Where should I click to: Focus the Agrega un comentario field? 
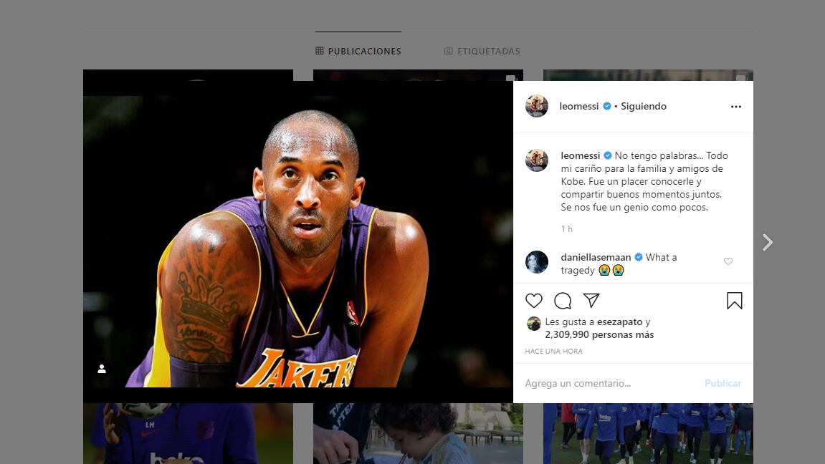[609, 384]
